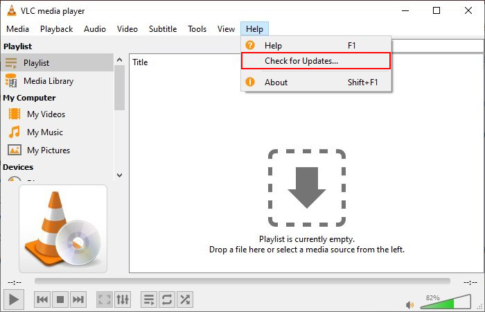Toggle the playlist view button
The image size is (485, 312).
tap(149, 300)
